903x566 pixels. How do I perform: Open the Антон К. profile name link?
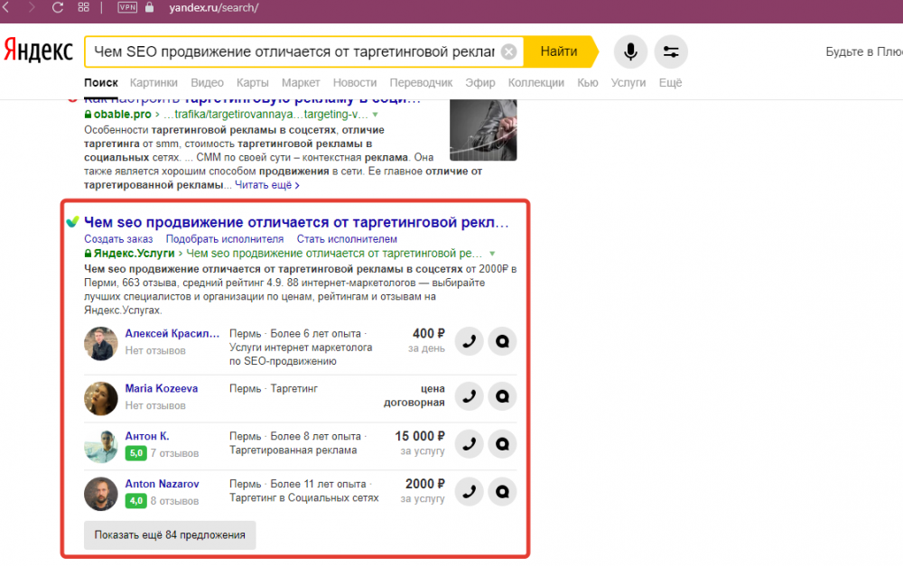(147, 436)
